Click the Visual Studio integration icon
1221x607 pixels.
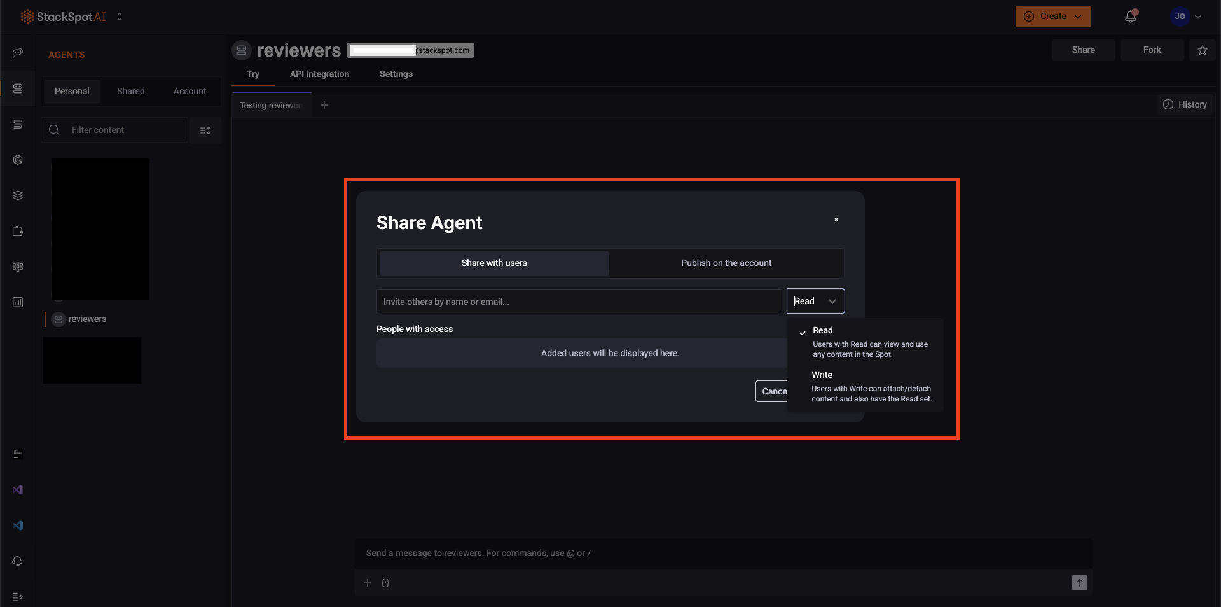17,490
